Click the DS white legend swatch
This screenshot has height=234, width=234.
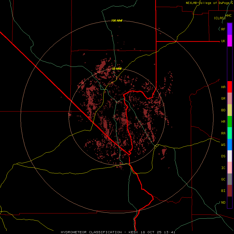pos(230,156)
